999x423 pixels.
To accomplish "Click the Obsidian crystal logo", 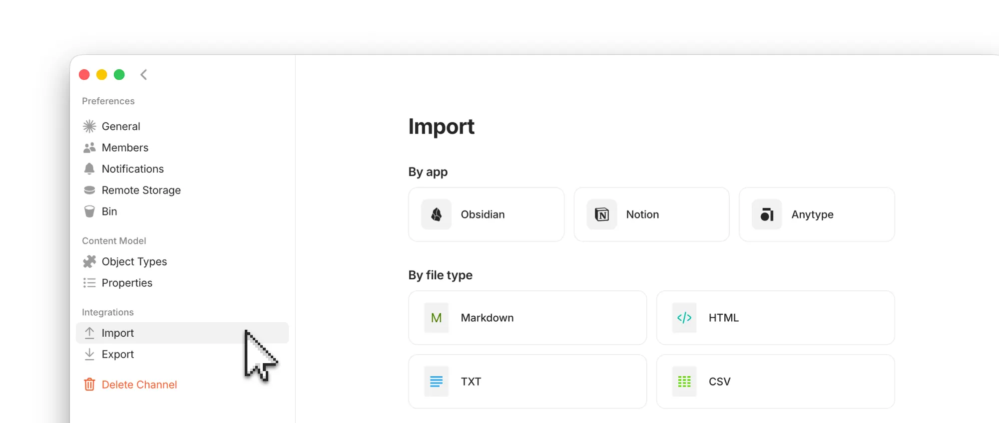I will [436, 214].
